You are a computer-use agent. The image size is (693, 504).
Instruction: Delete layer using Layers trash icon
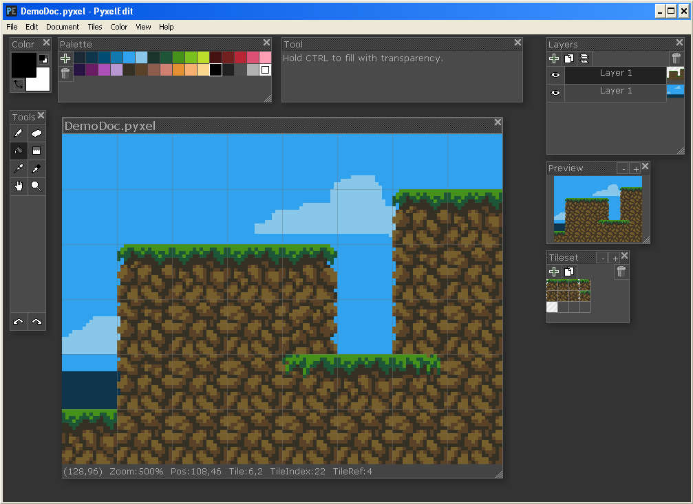click(676, 58)
